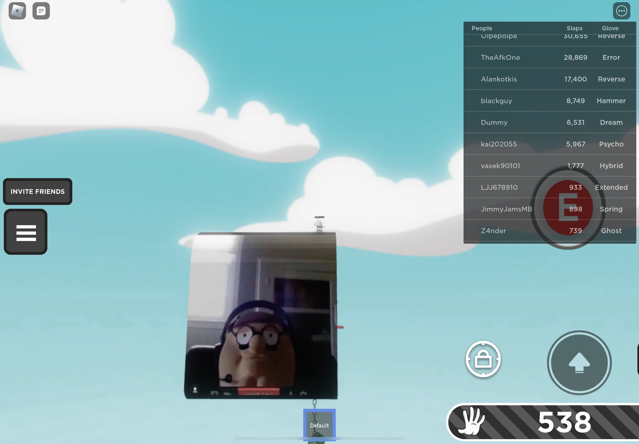Open the Roblox menu icon

click(17, 11)
